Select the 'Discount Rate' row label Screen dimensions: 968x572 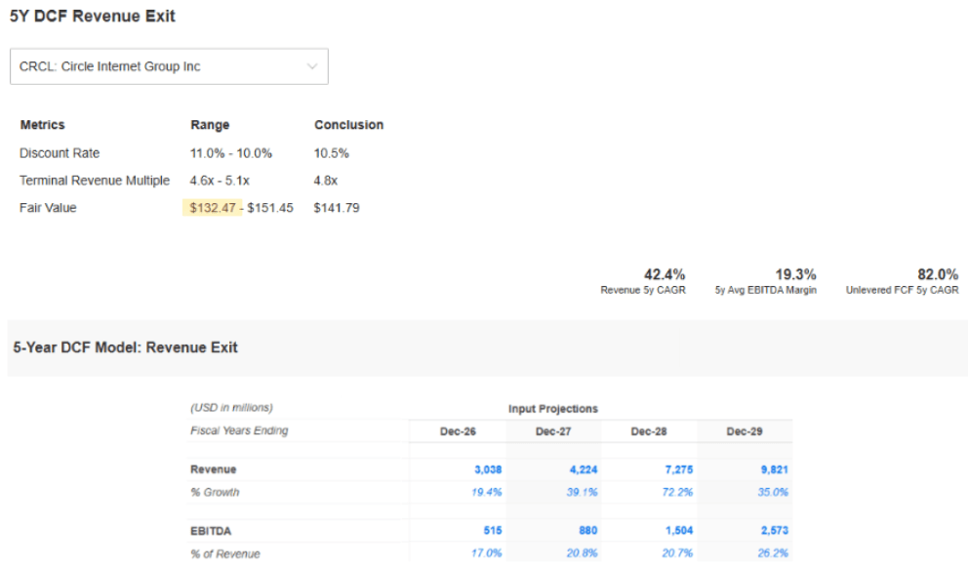60,153
